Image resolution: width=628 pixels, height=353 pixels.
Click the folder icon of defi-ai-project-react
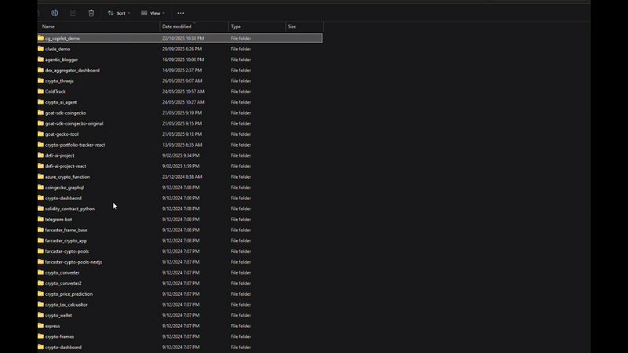[x=41, y=166]
